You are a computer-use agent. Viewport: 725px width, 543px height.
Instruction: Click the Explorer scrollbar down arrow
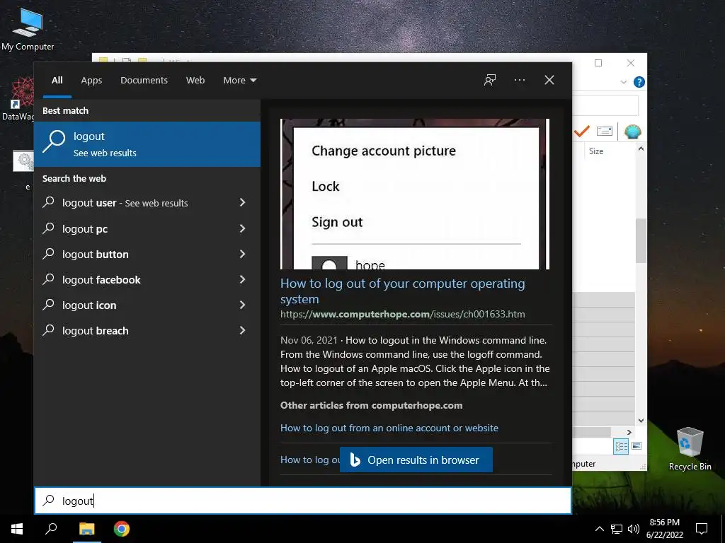click(x=641, y=420)
